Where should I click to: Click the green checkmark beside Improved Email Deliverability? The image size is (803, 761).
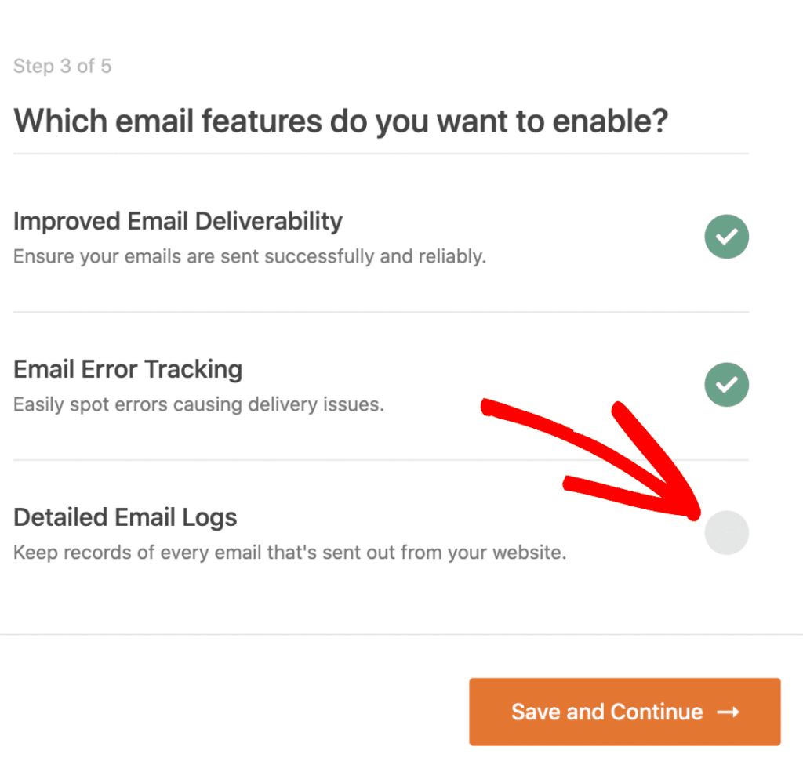(x=726, y=236)
